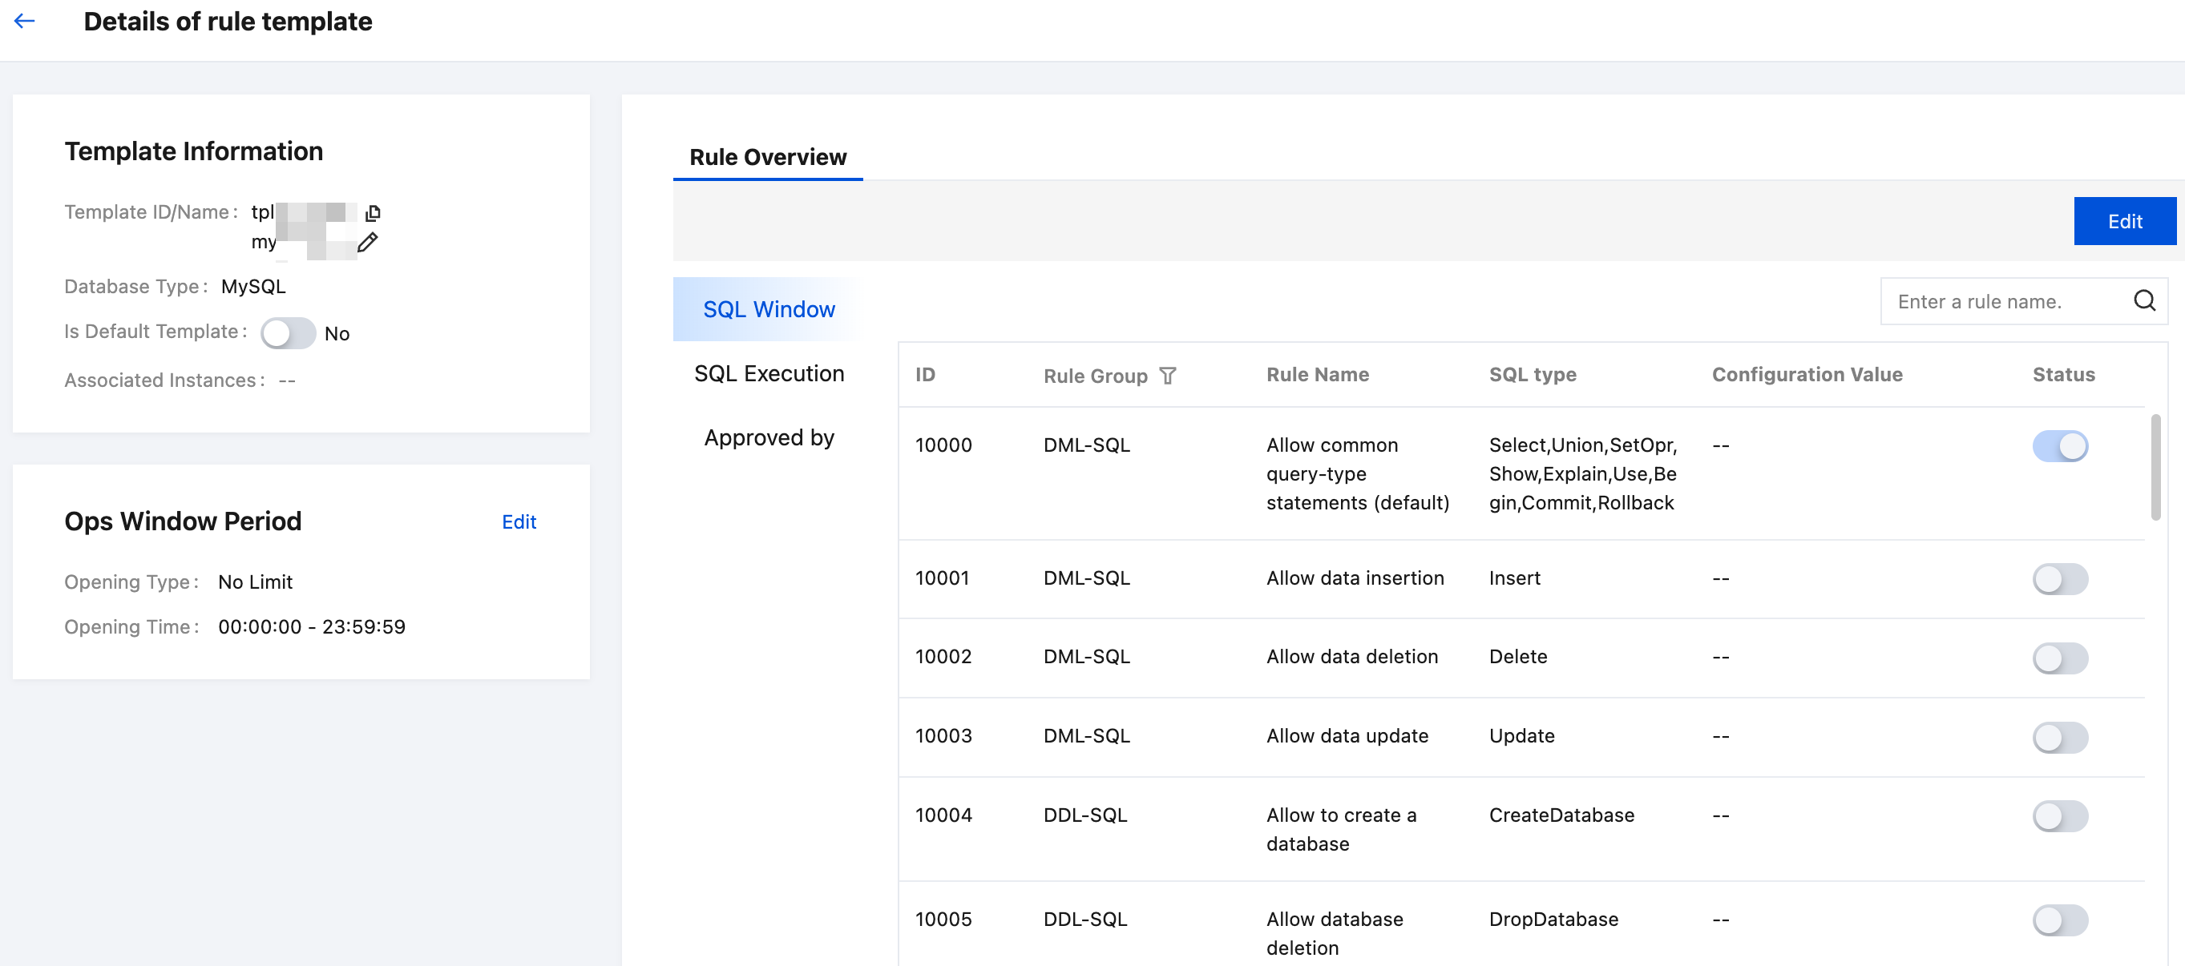Click the back arrow icon

[25, 21]
